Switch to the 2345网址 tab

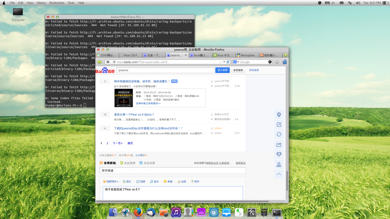click(107, 55)
